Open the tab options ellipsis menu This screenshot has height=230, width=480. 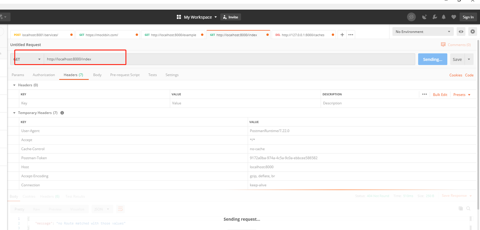351,35
